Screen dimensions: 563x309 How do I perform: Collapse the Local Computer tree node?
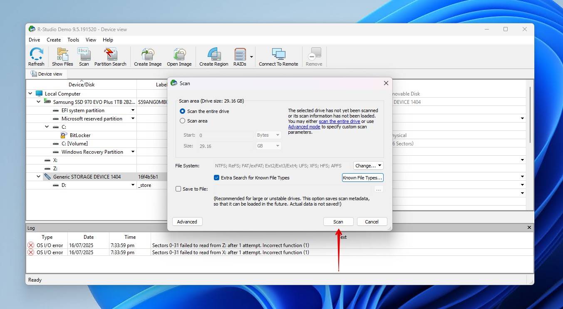point(30,93)
